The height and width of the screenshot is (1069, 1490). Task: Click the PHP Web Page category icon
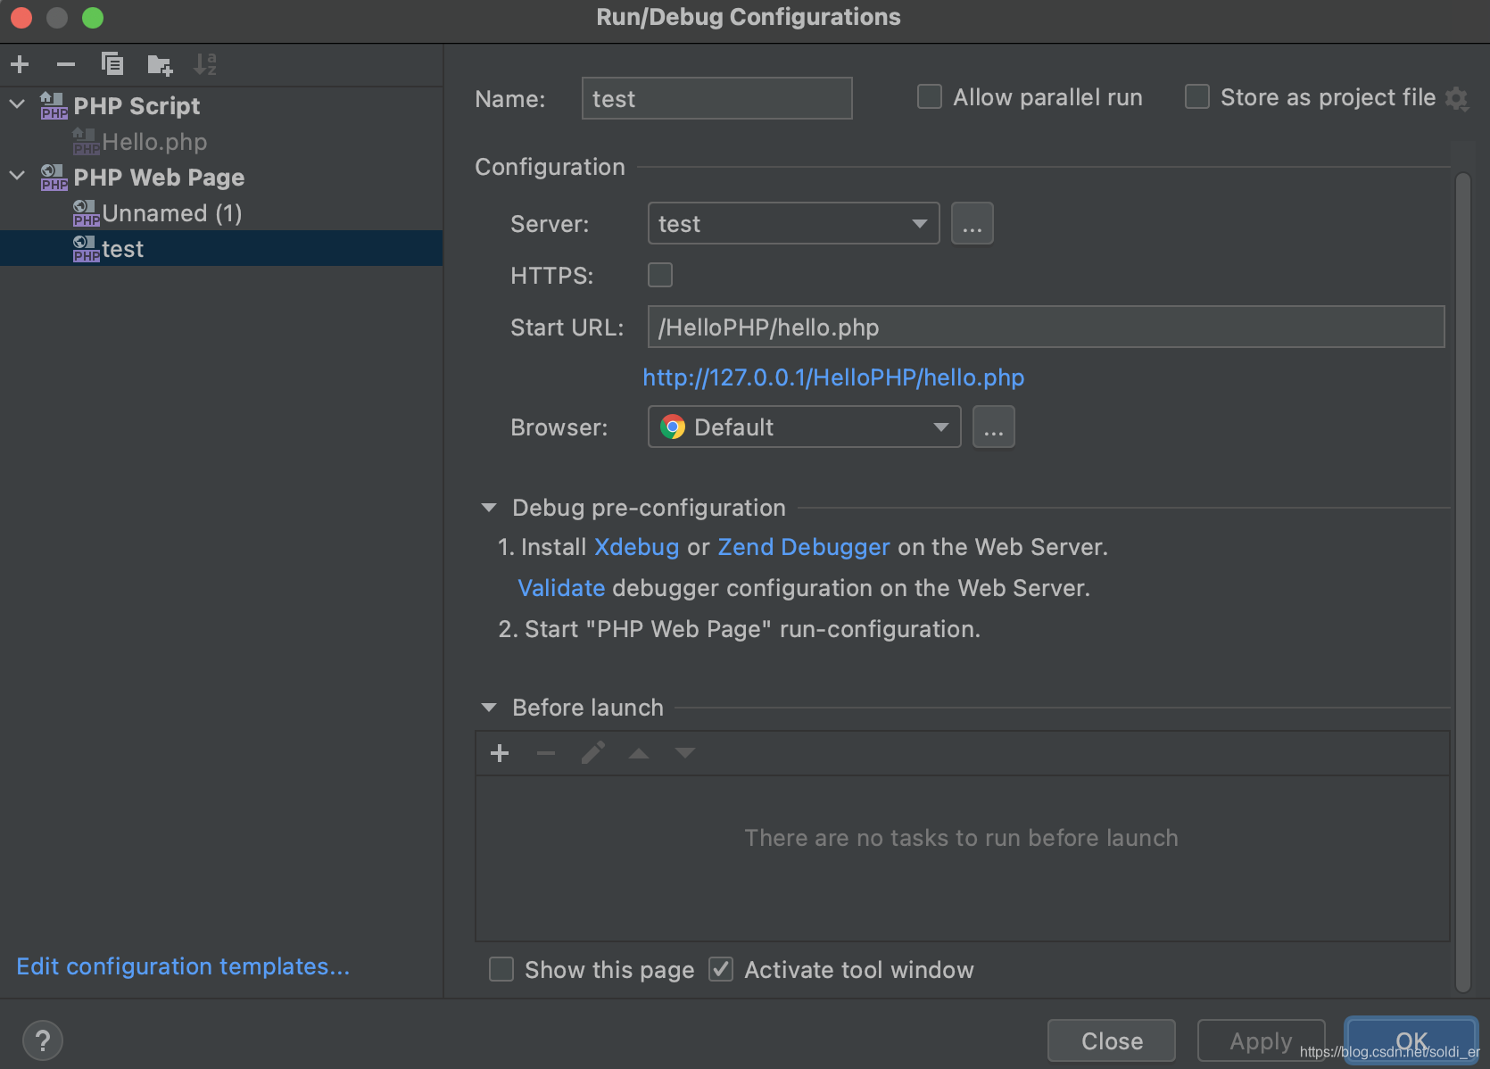(54, 178)
